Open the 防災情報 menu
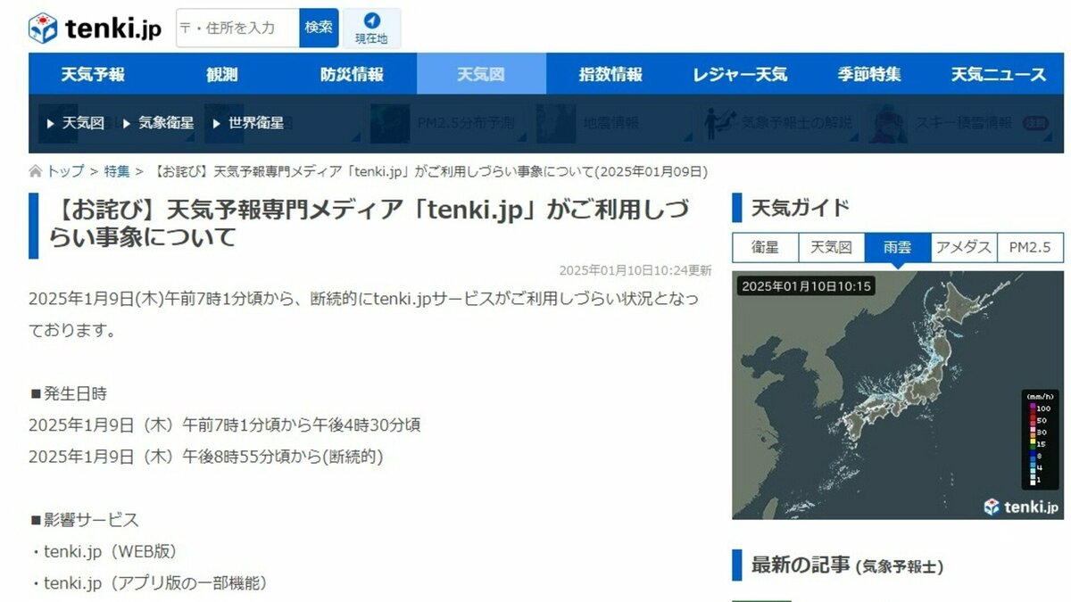Image resolution: width=1071 pixels, height=602 pixels. [x=352, y=74]
